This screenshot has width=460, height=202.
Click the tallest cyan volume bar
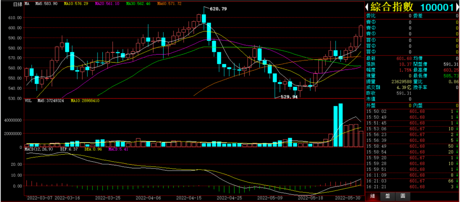click(341, 125)
